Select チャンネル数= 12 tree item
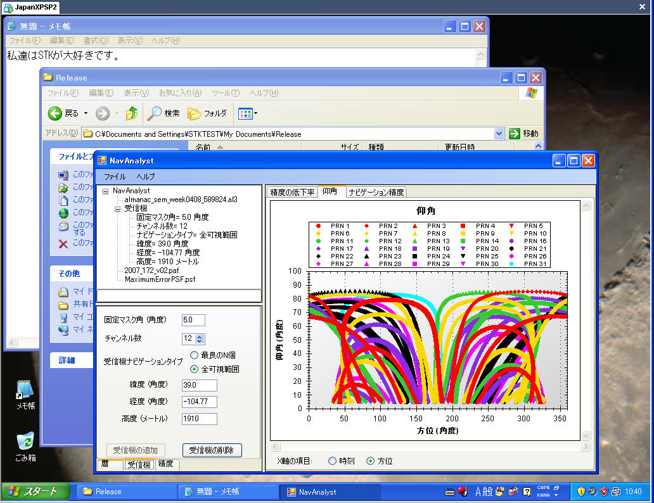The image size is (654, 503). 162,226
